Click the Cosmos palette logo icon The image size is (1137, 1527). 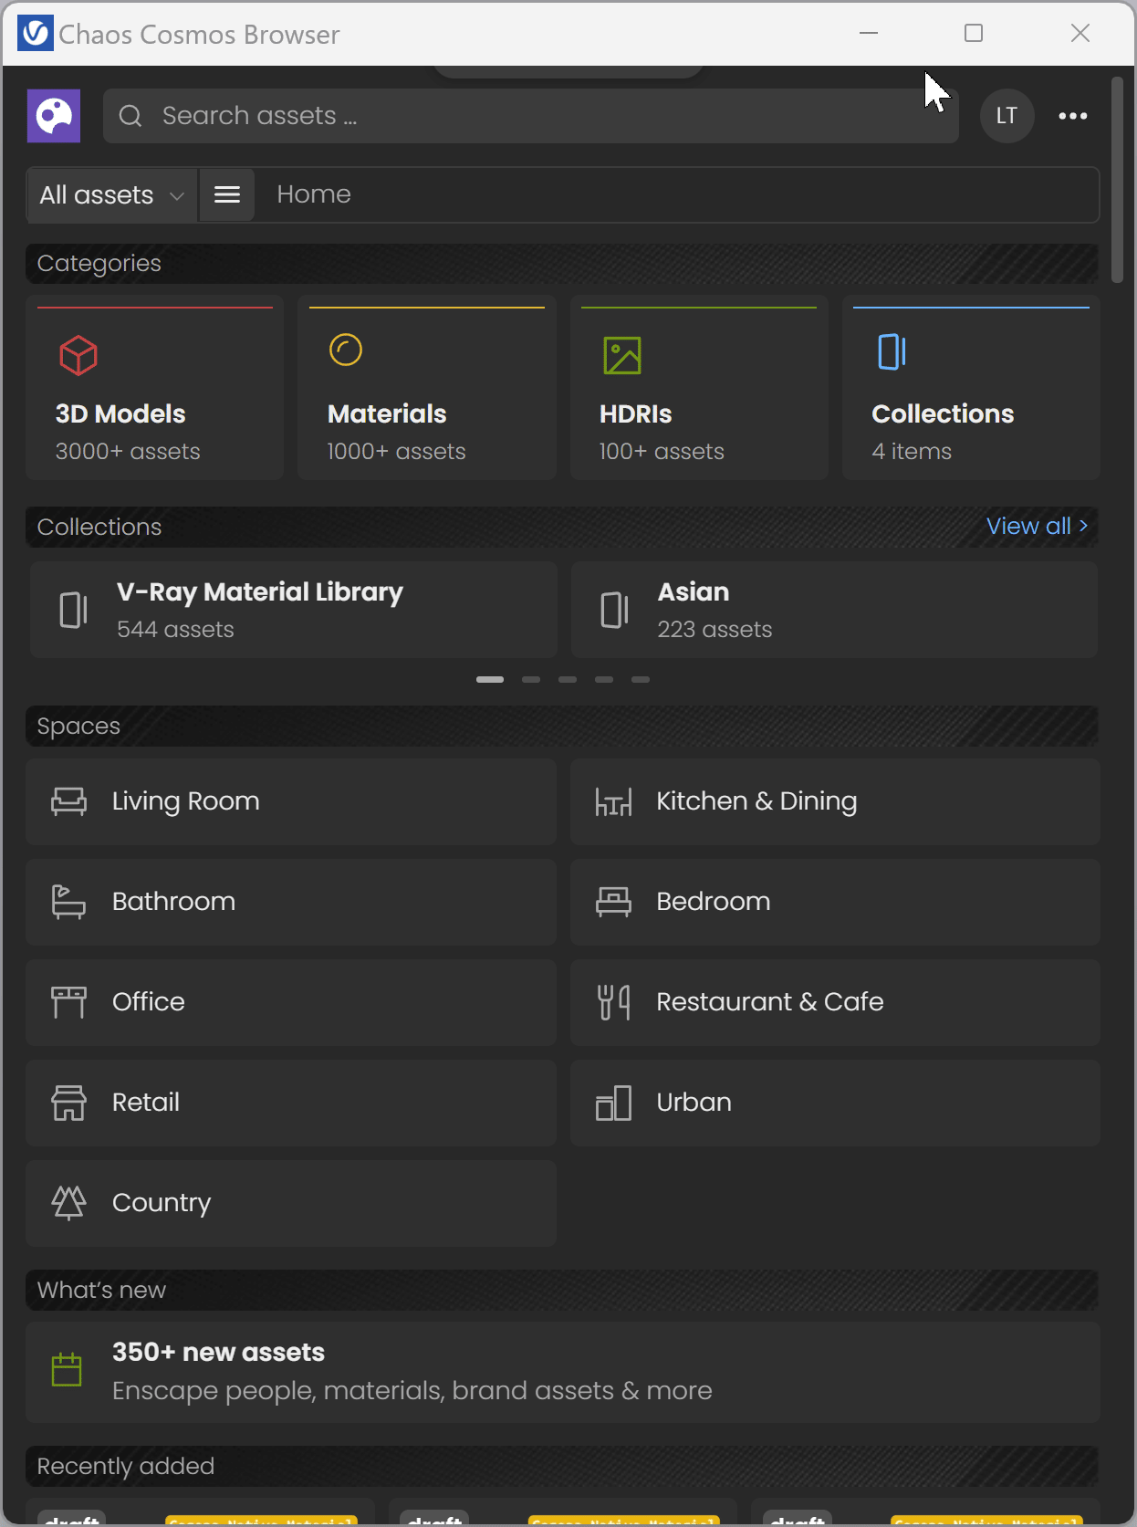coord(54,116)
